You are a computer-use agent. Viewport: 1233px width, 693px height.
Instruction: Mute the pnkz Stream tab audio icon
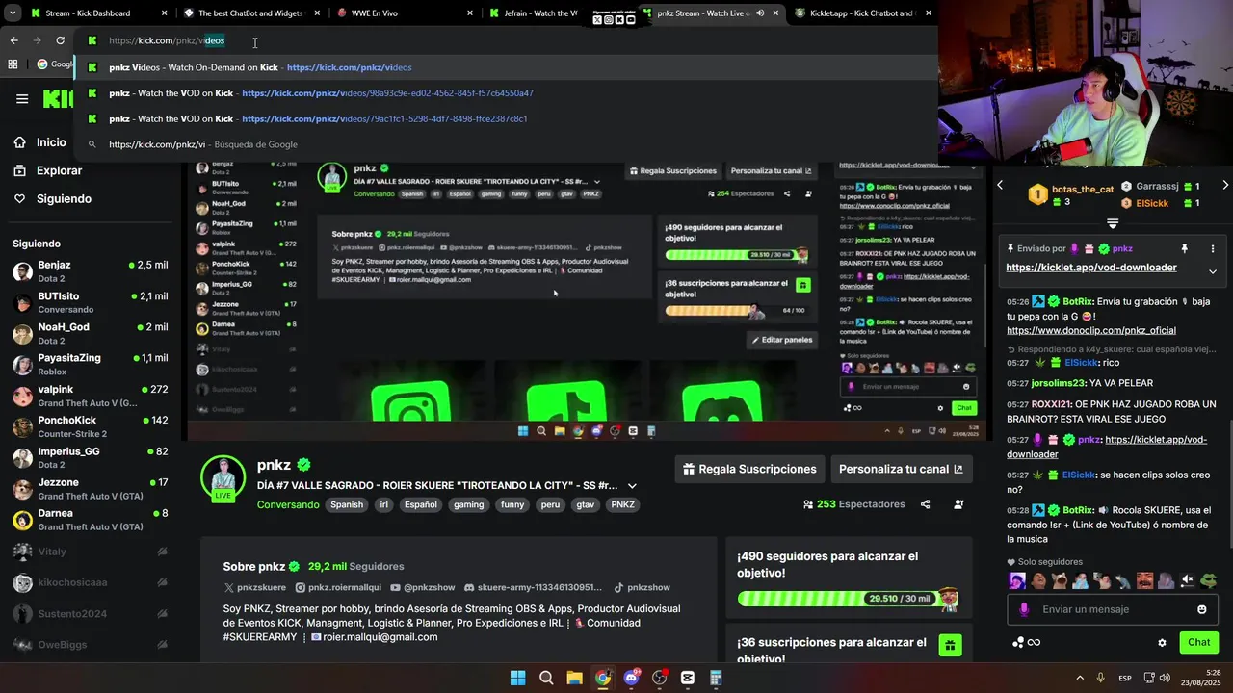[x=760, y=13]
